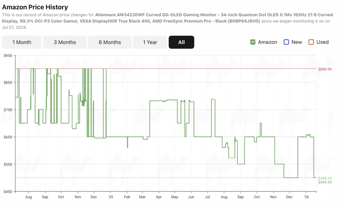Click the All time range button
This screenshot has width=339, height=207.
(x=181, y=42)
